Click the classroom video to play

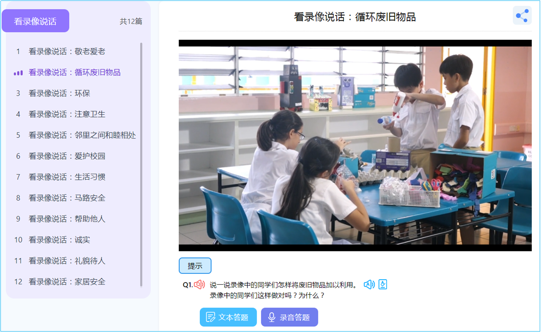point(355,145)
